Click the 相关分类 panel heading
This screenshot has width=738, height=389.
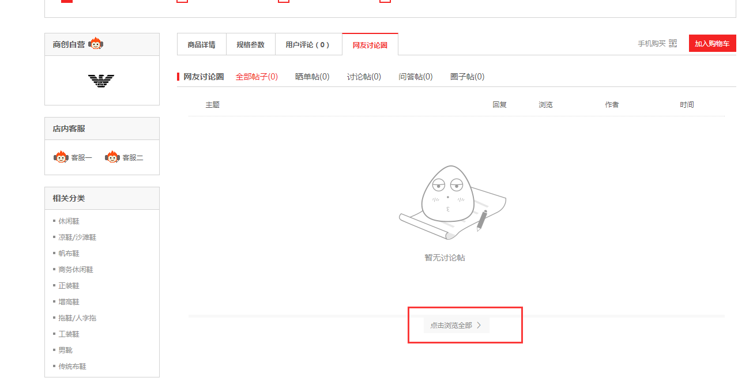pos(69,198)
